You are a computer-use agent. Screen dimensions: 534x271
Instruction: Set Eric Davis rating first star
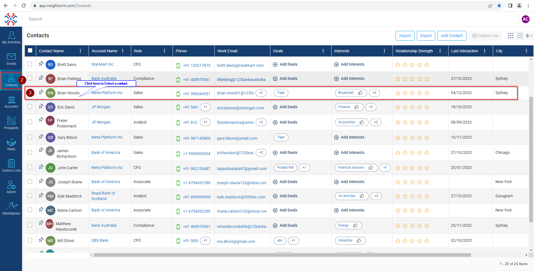click(x=398, y=107)
